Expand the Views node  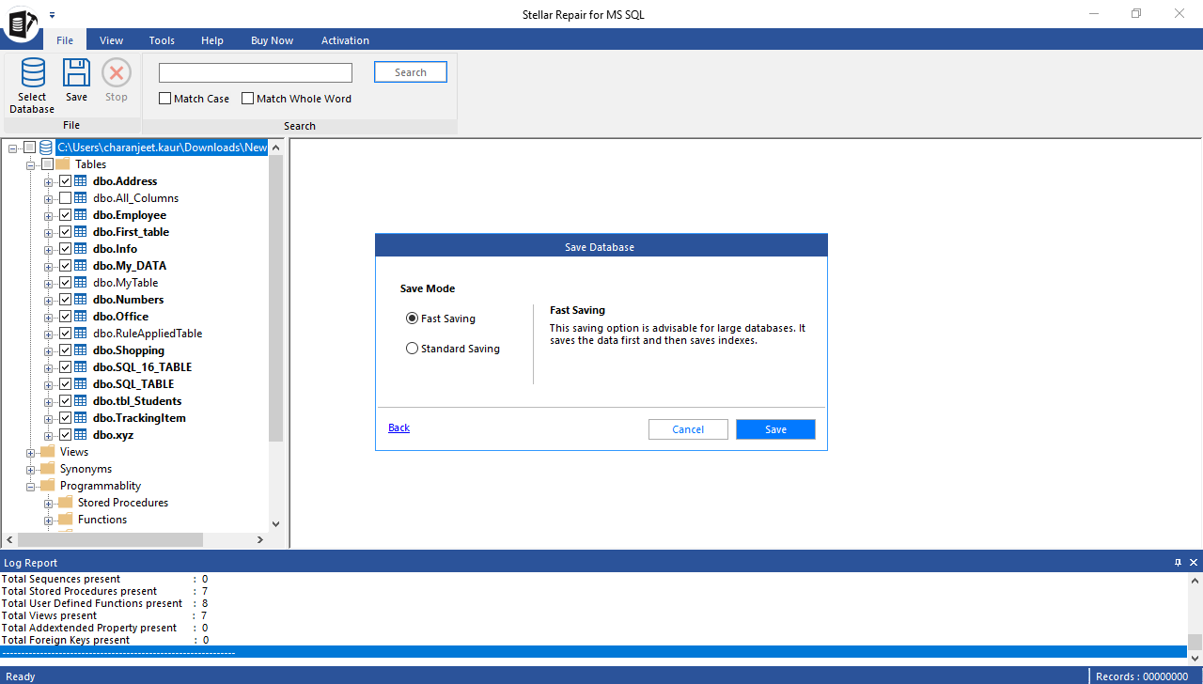pos(31,452)
